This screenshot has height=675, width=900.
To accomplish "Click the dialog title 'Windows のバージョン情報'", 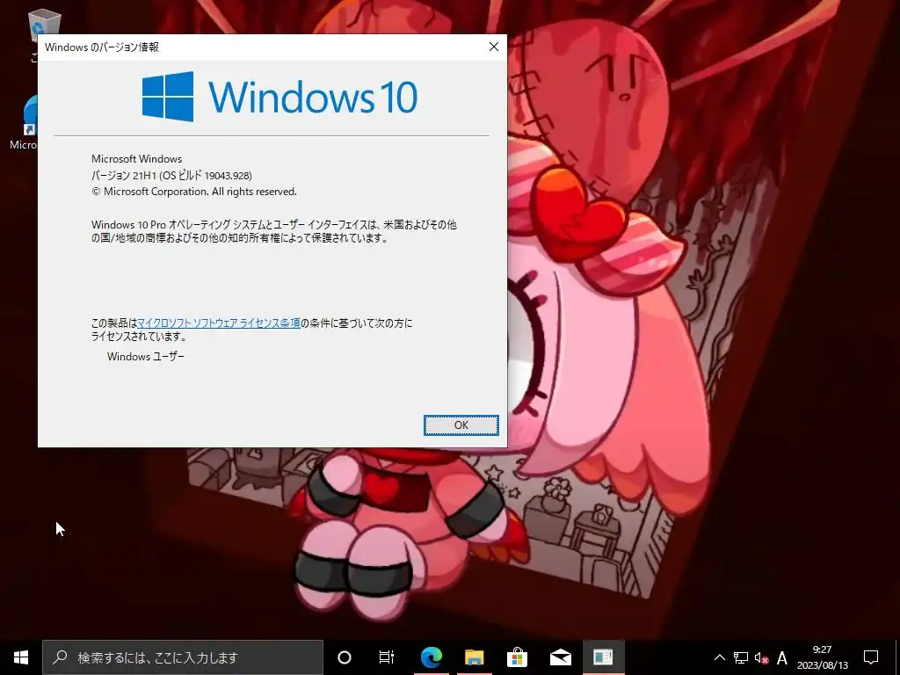I will 102,47.
